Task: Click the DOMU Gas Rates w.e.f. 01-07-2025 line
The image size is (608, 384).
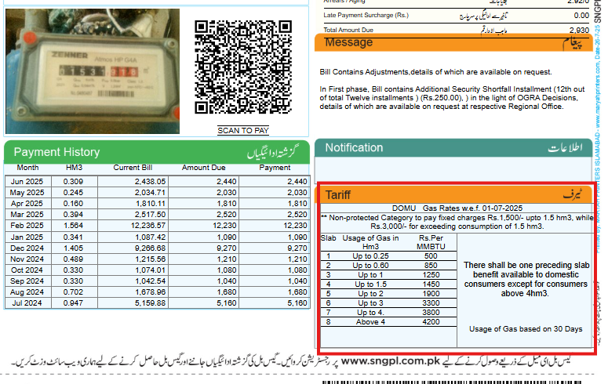Action: click(x=457, y=208)
